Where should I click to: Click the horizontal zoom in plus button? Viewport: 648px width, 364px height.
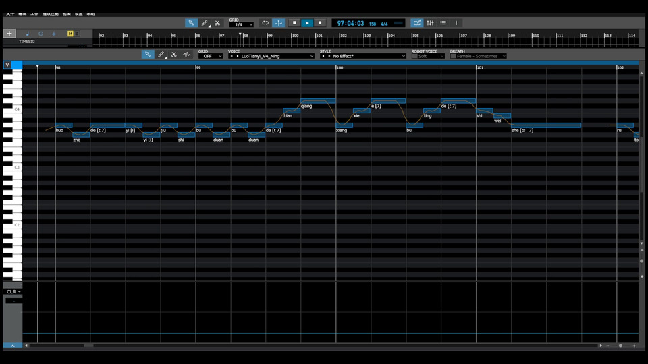coord(634,346)
